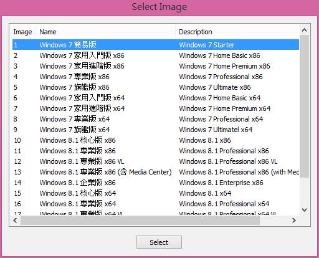Viewport: 319px width, 258px height.
Task: Click image number 5 cell
Action: (x=16, y=87)
